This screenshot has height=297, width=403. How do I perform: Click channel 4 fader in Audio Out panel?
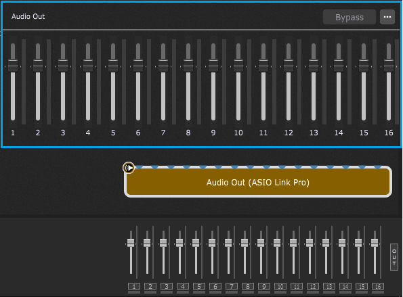click(88, 66)
